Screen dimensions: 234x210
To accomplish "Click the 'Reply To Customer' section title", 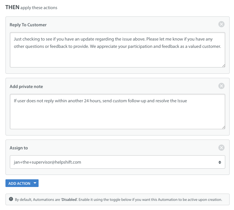I will (28, 25).
